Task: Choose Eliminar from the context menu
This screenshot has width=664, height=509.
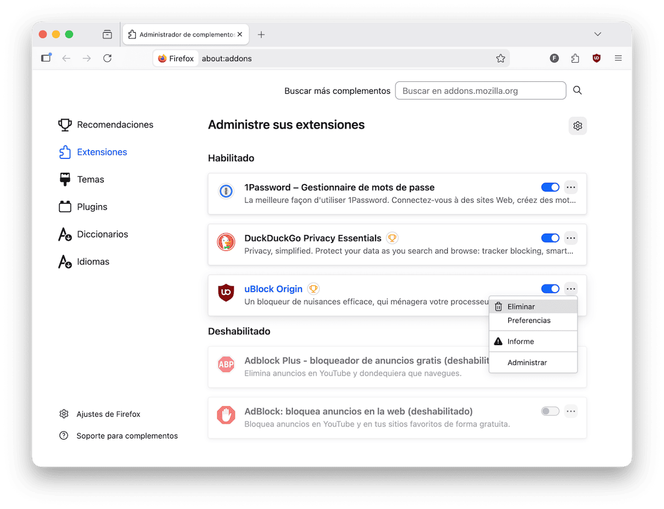Action: pyautogui.click(x=521, y=307)
